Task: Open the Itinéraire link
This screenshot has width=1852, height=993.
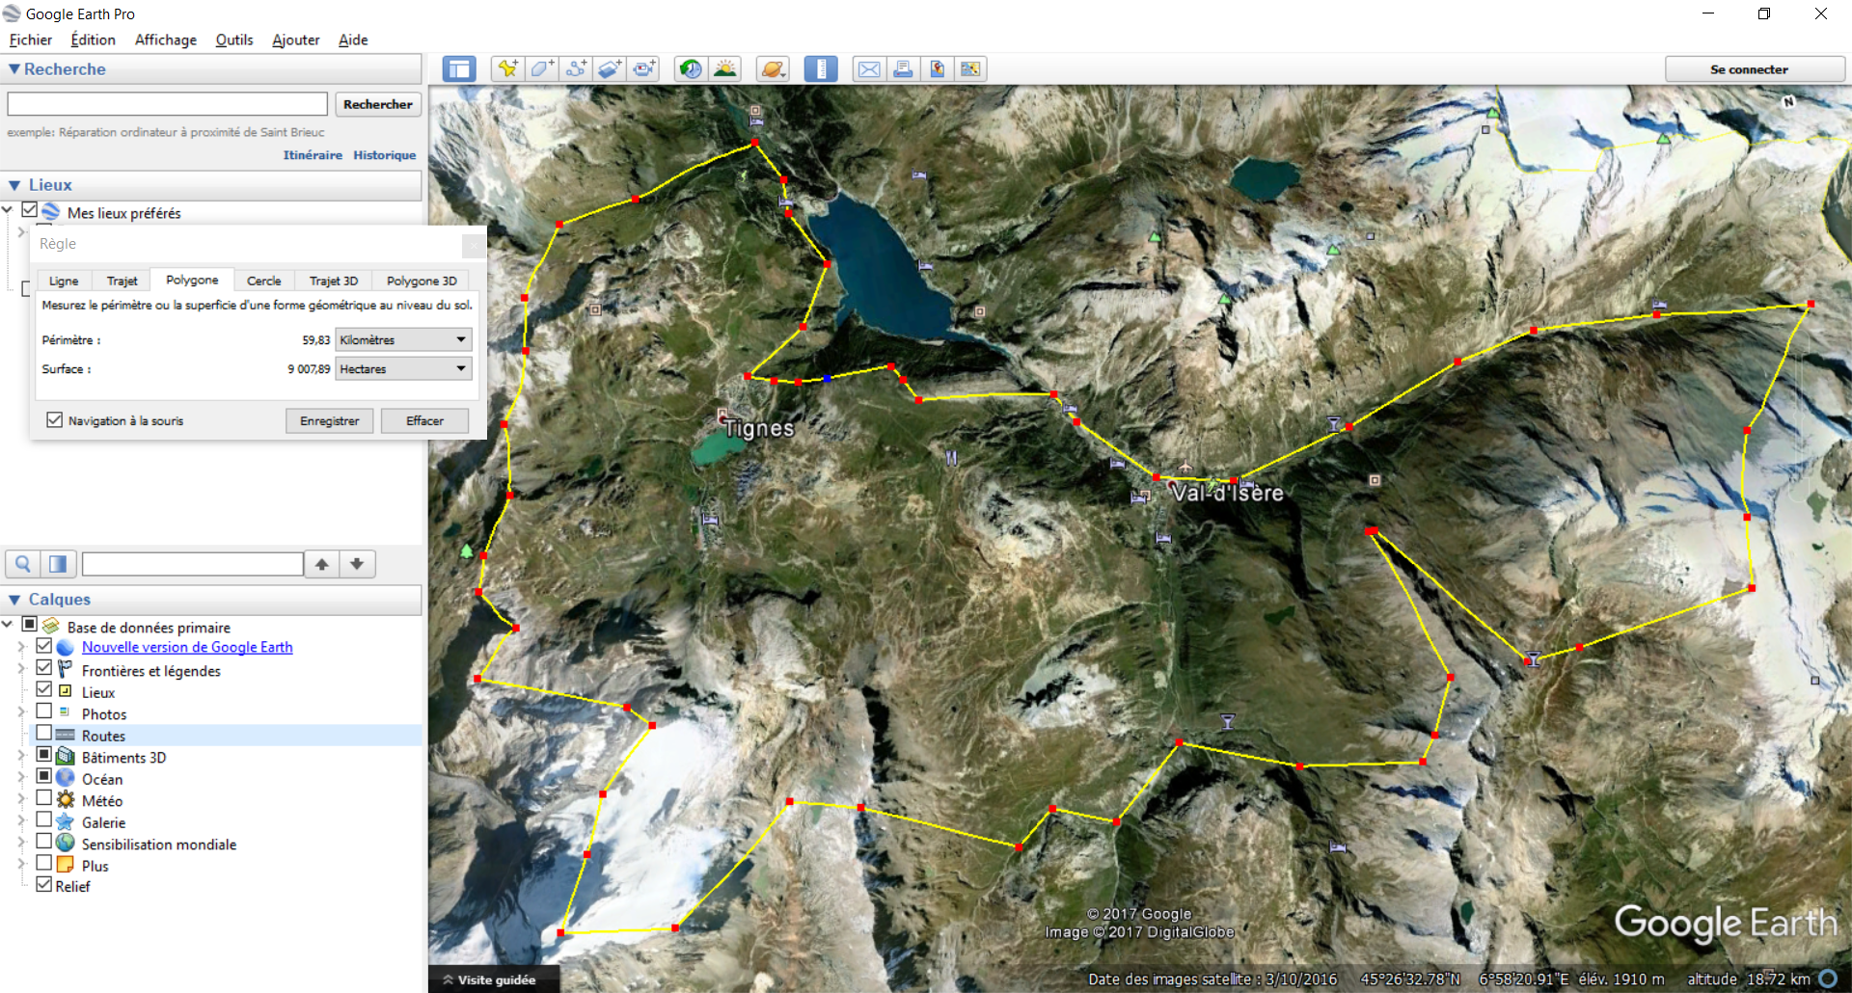Action: point(313,155)
